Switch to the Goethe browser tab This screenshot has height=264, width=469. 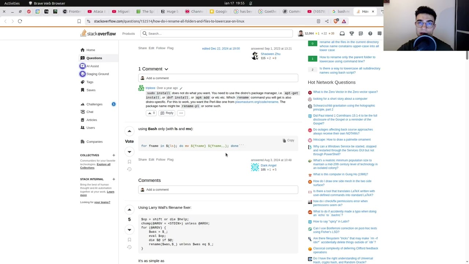click(267, 11)
